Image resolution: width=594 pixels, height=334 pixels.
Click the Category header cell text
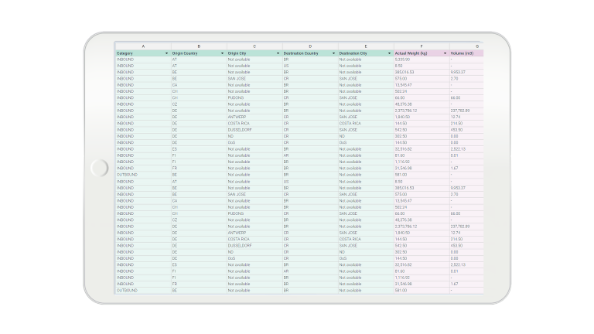(125, 53)
